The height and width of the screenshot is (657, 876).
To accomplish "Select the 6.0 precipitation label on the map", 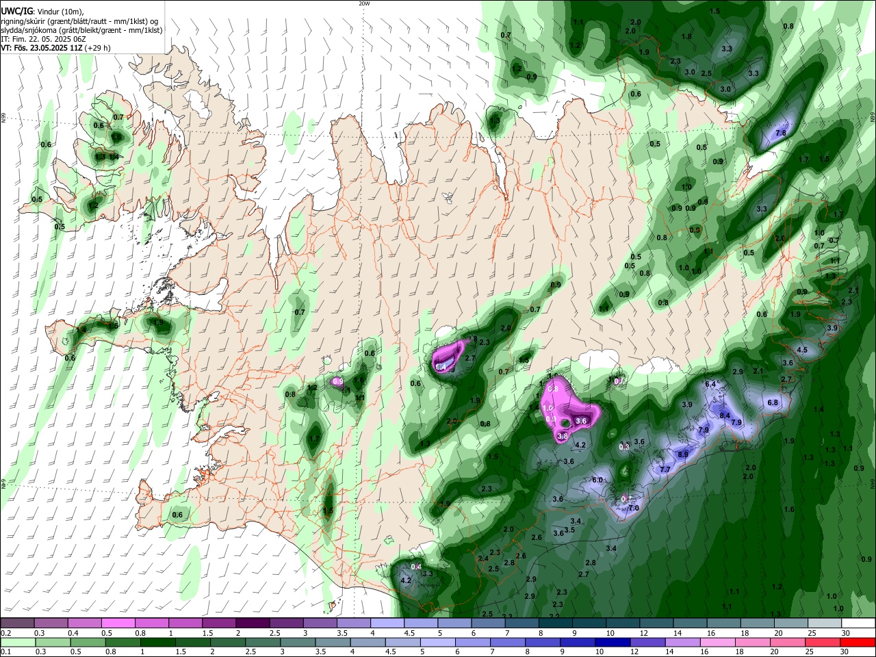I will [597, 480].
